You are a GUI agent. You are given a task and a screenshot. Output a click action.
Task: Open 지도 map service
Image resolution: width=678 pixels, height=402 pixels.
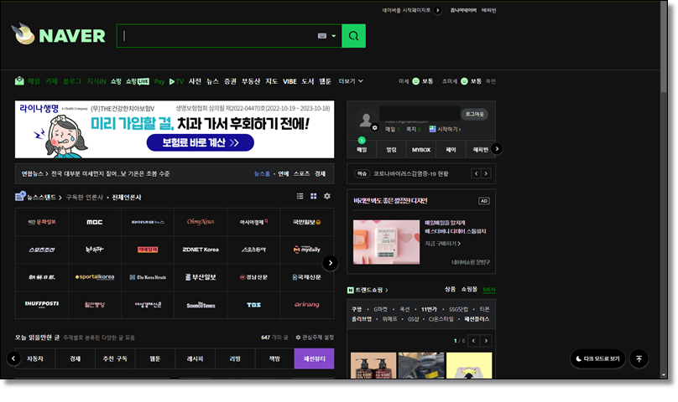click(x=272, y=81)
